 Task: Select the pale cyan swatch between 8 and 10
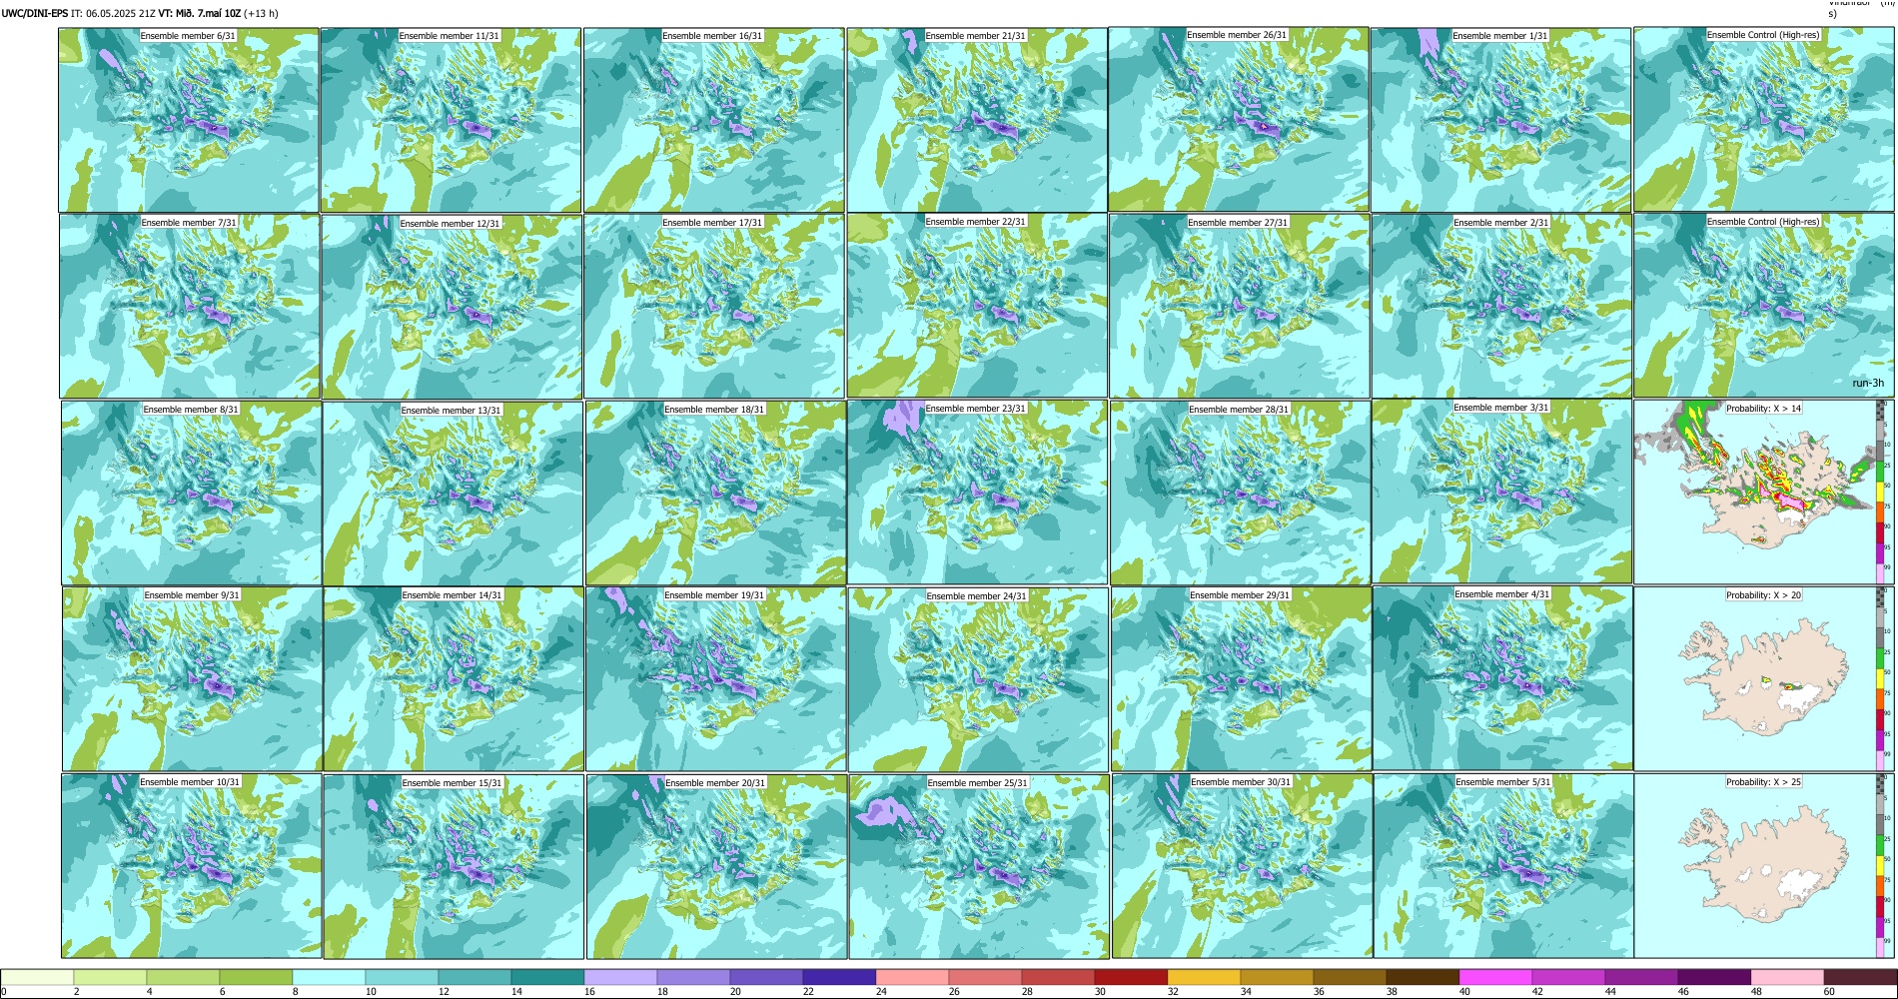click(x=329, y=978)
